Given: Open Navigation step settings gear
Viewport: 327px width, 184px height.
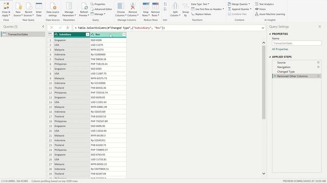Looking at the screenshot, I should click(318, 67).
